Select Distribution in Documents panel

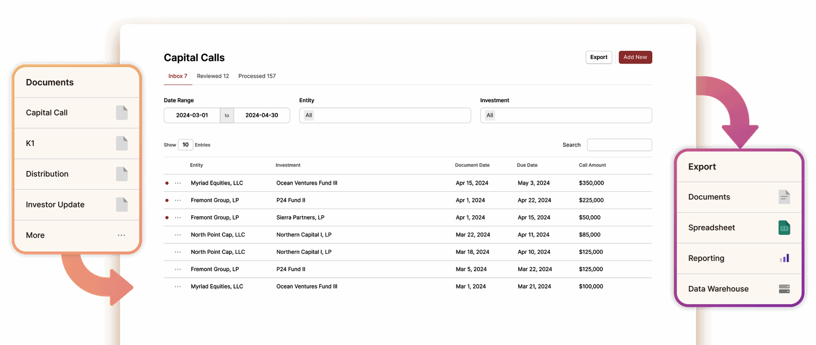coord(76,174)
